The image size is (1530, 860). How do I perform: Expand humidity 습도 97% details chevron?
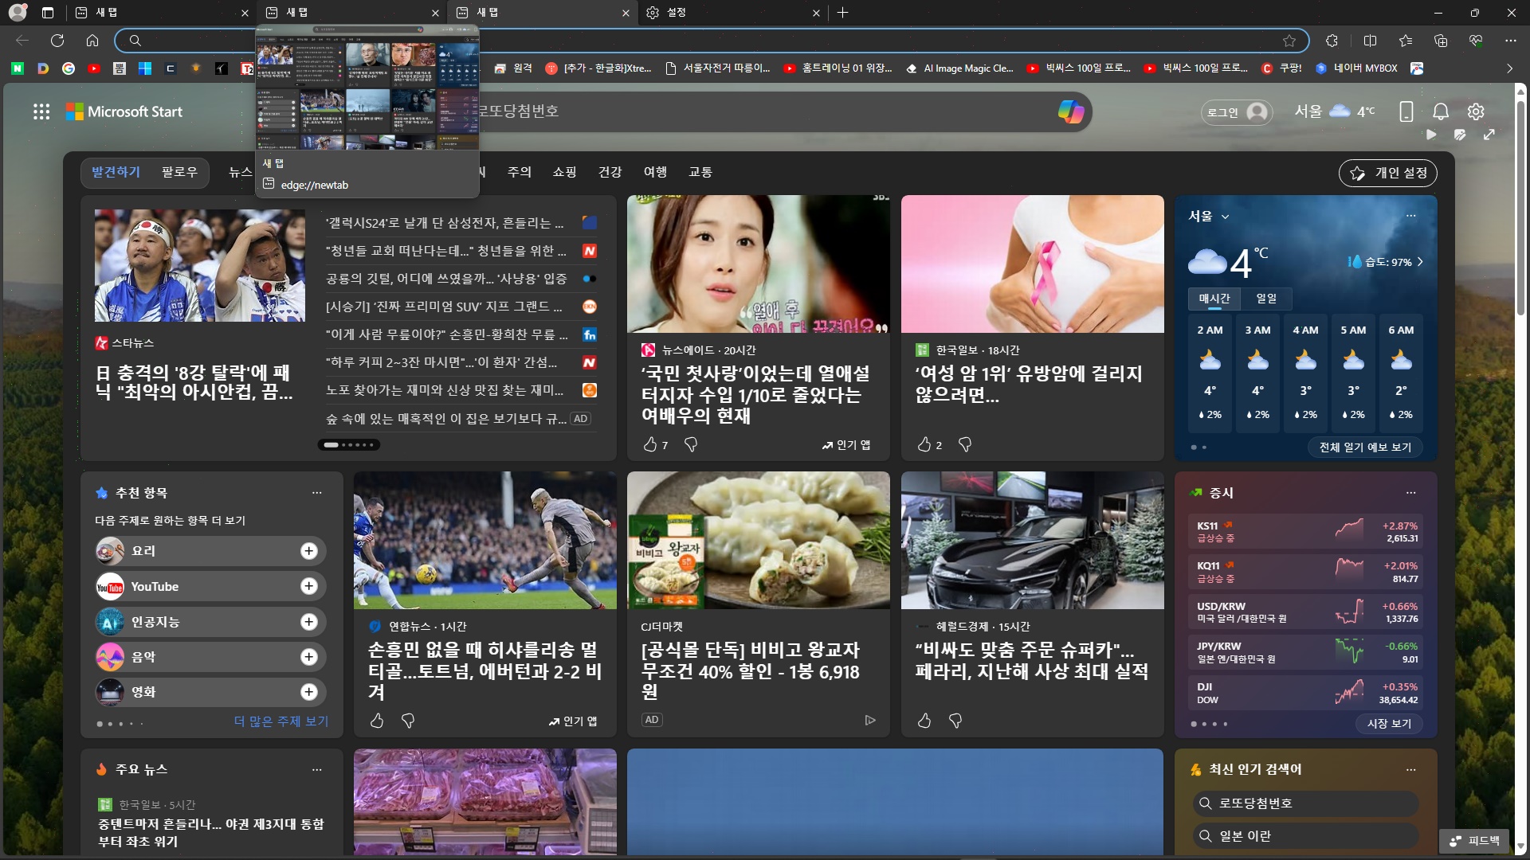coord(1421,262)
